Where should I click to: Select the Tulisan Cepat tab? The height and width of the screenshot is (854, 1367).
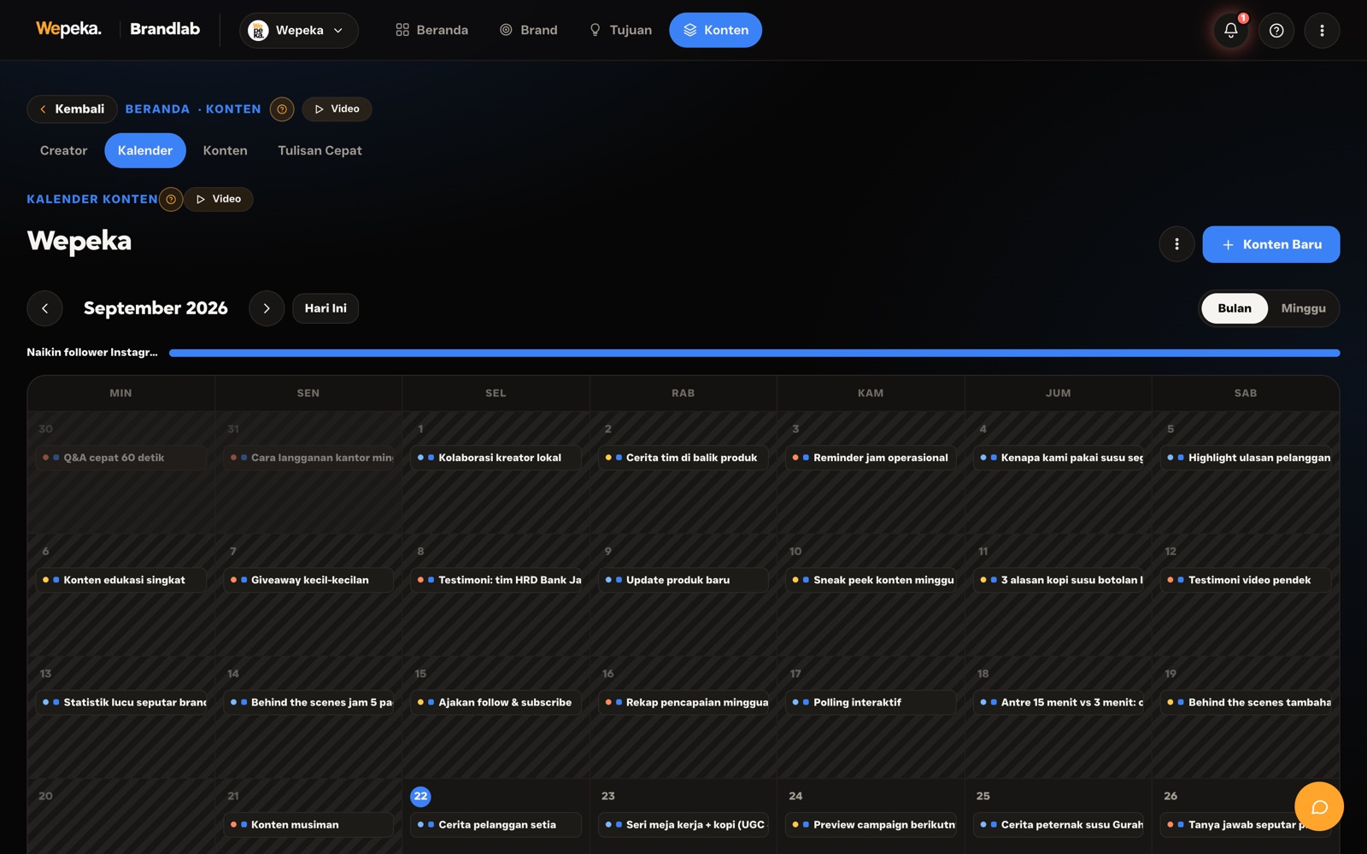320,150
